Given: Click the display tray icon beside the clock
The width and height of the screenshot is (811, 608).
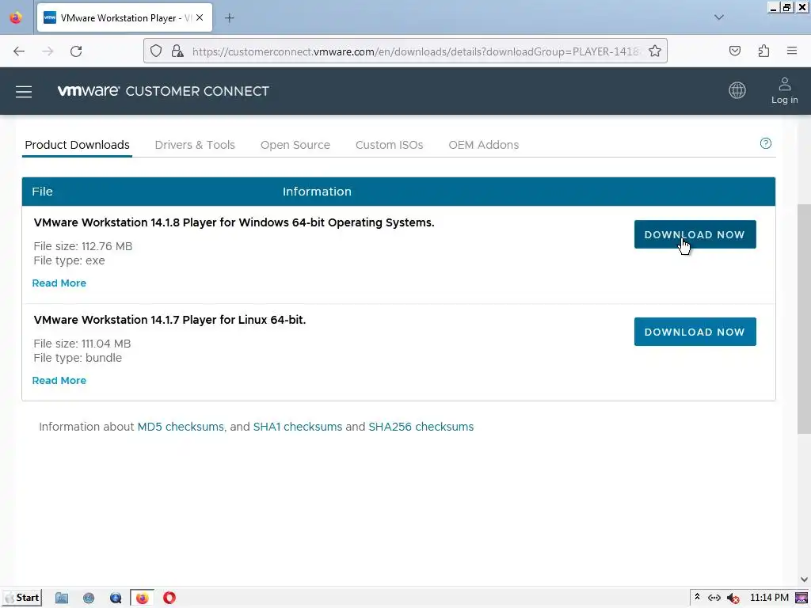Looking at the screenshot, I should click(801, 598).
